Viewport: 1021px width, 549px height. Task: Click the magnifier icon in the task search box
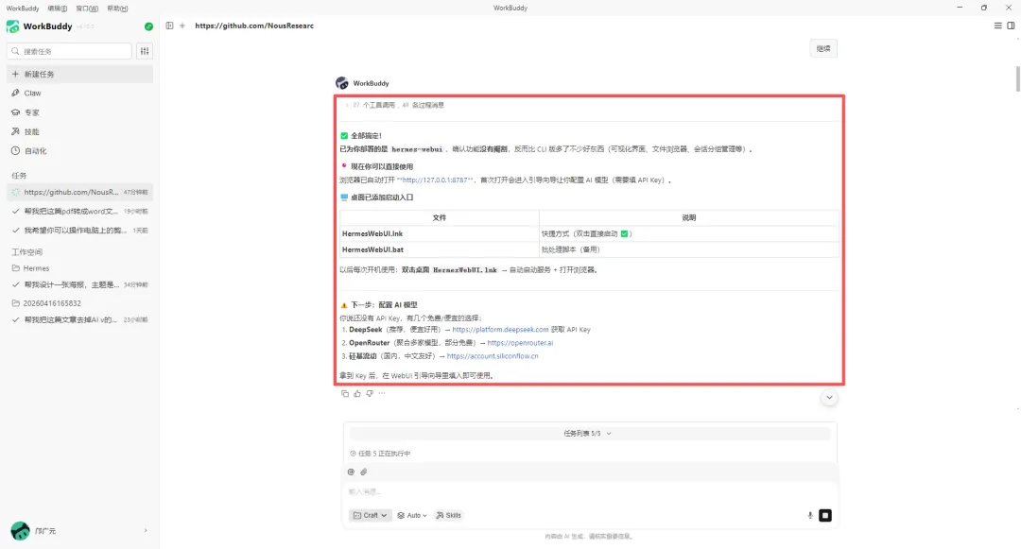16,51
